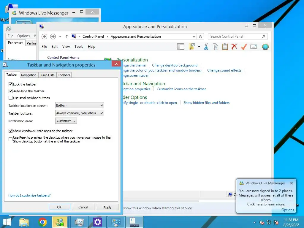This screenshot has height=228, width=304.
Task: Open the Options menu in Task Manager
Action: [x=23, y=36]
